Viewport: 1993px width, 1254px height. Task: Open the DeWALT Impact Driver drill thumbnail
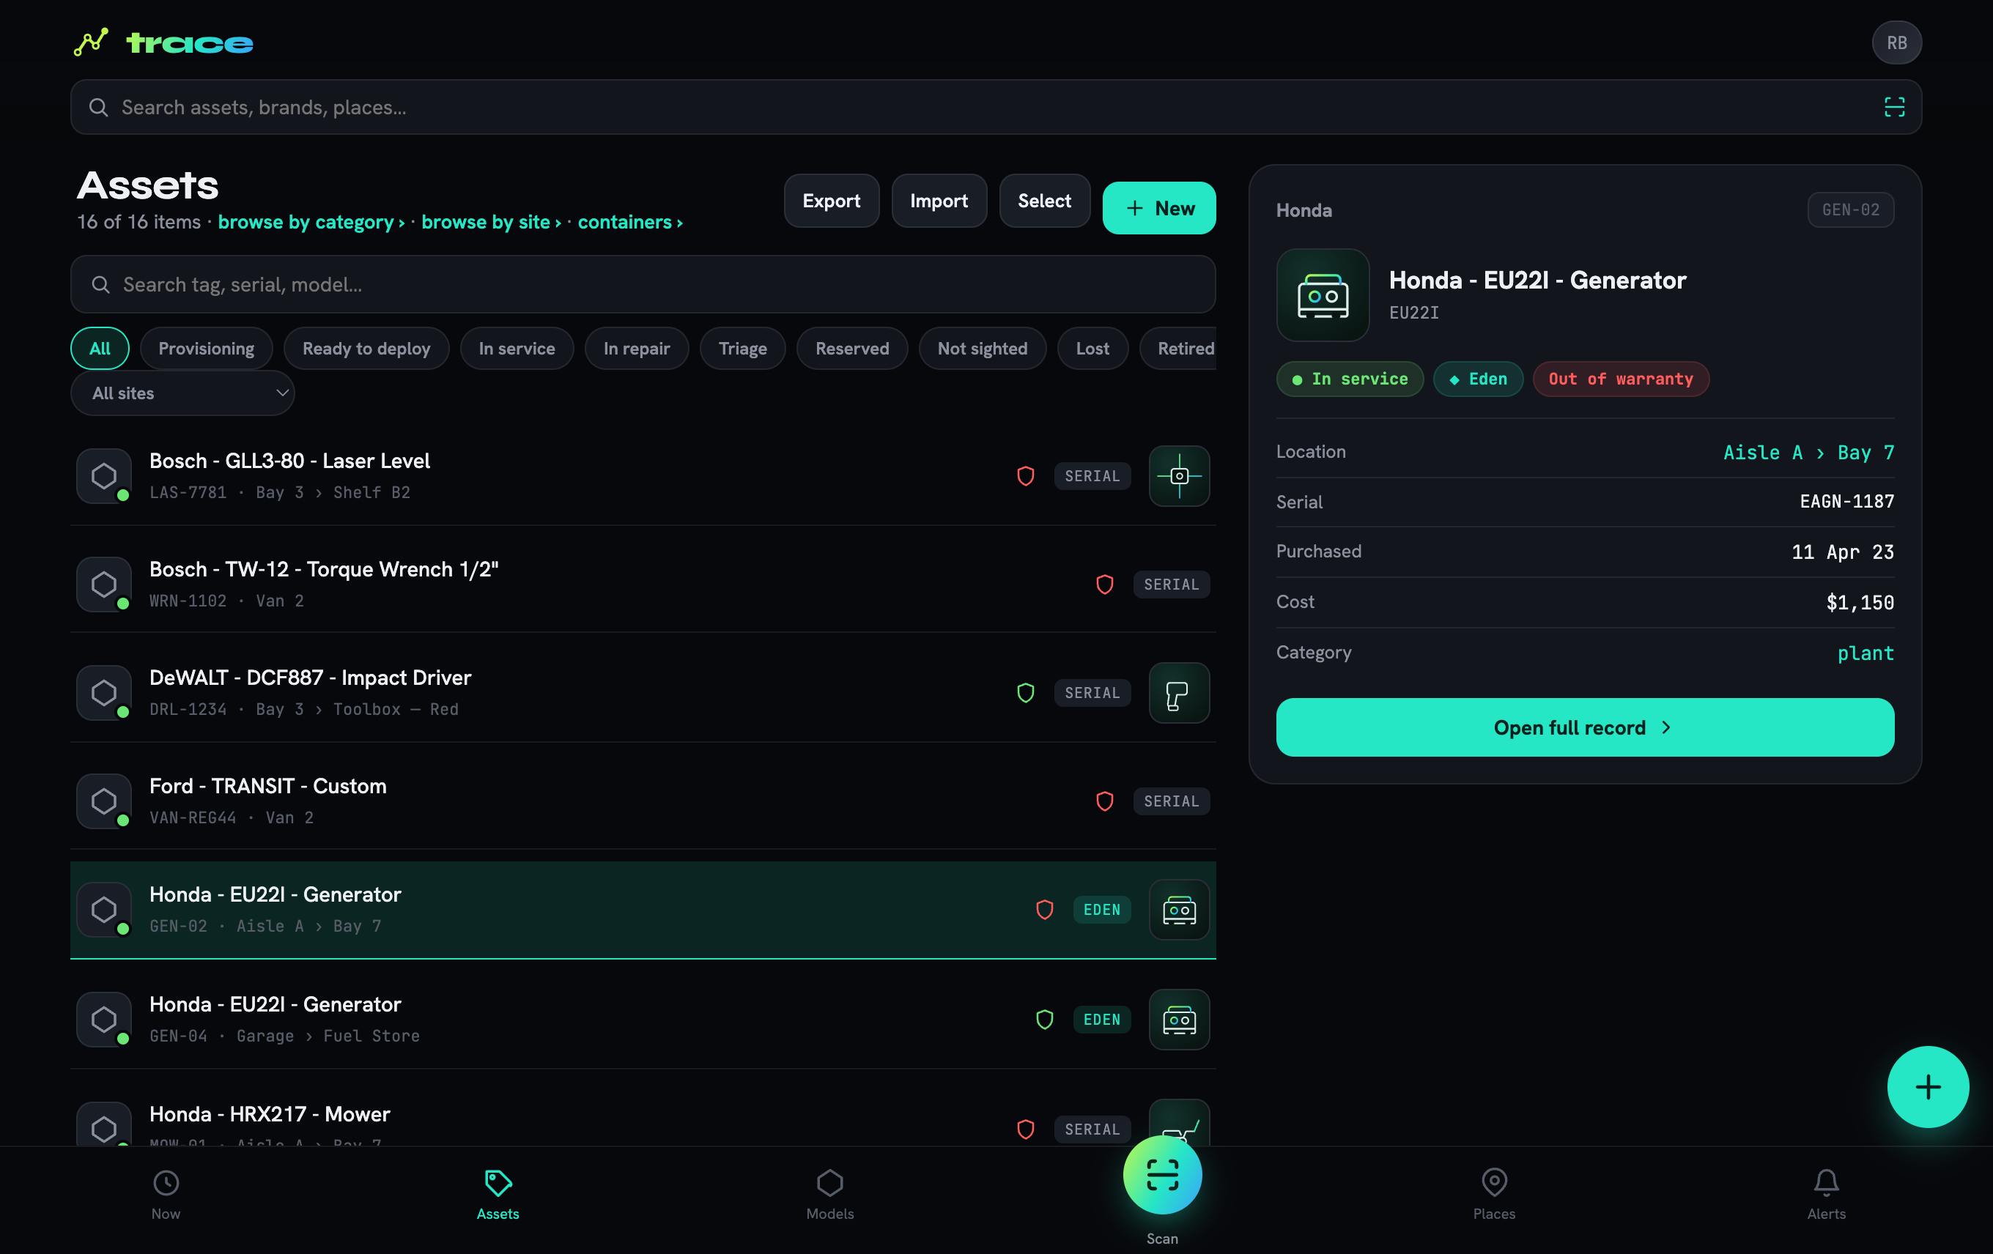coord(1179,692)
